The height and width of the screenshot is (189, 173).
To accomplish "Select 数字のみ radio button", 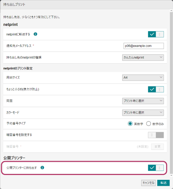I will 148,124.
